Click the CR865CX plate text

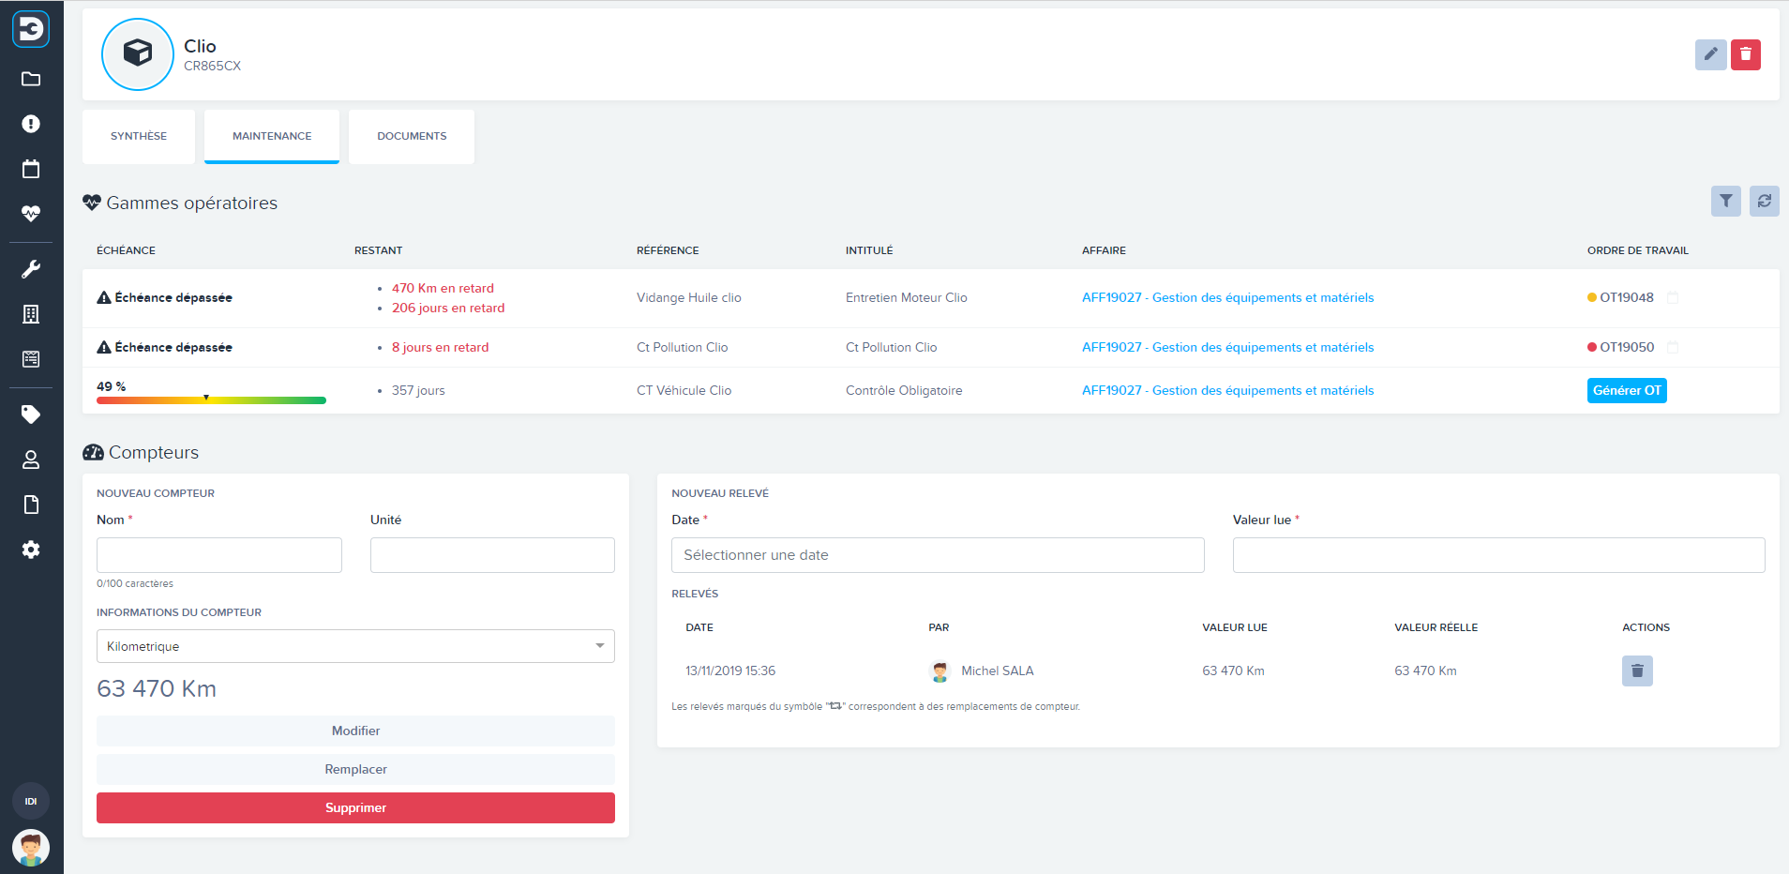point(212,66)
